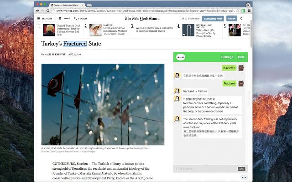Bookmark the page with the star icon
Viewport: 292px width, 182px height.
(x=237, y=11)
